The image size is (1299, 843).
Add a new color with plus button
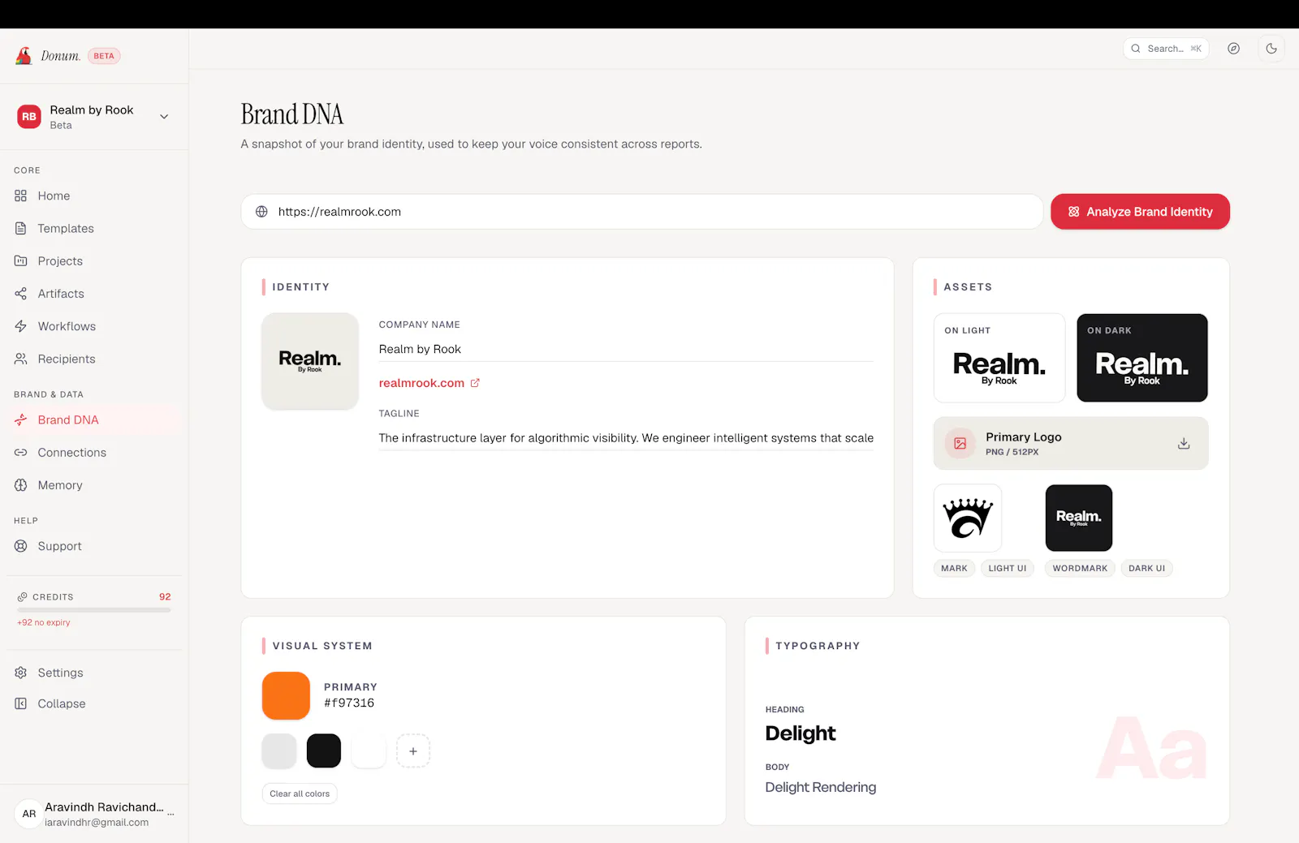pos(413,751)
